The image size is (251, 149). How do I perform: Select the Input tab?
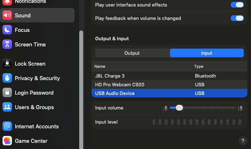(x=207, y=53)
